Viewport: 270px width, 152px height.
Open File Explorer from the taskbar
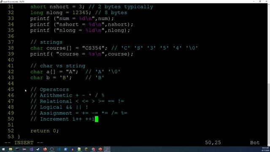(10, 149)
